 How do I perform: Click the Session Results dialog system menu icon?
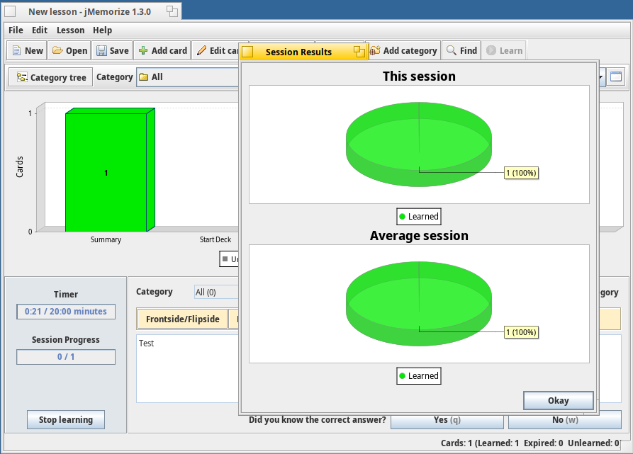247,52
